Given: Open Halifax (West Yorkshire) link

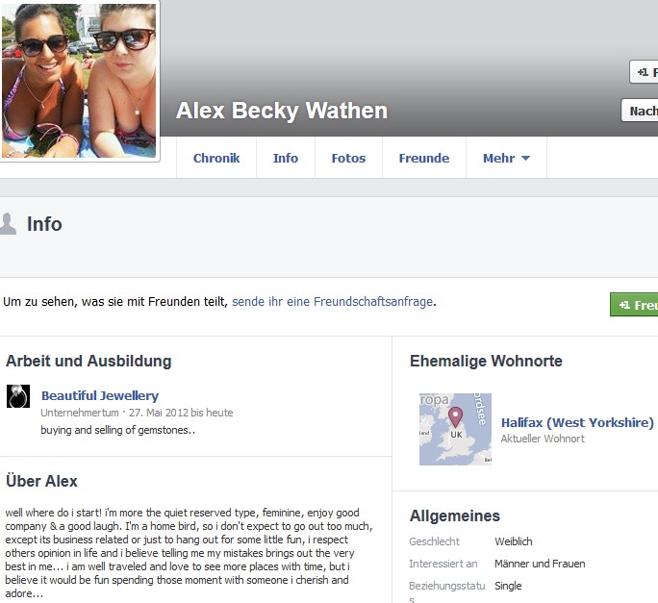Looking at the screenshot, I should (x=577, y=422).
